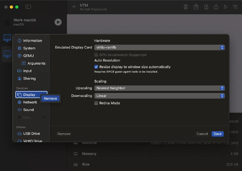Uncheck Resize display to window size automatically
Image resolution: width=242 pixels, height=171 pixels.
(x=96, y=67)
